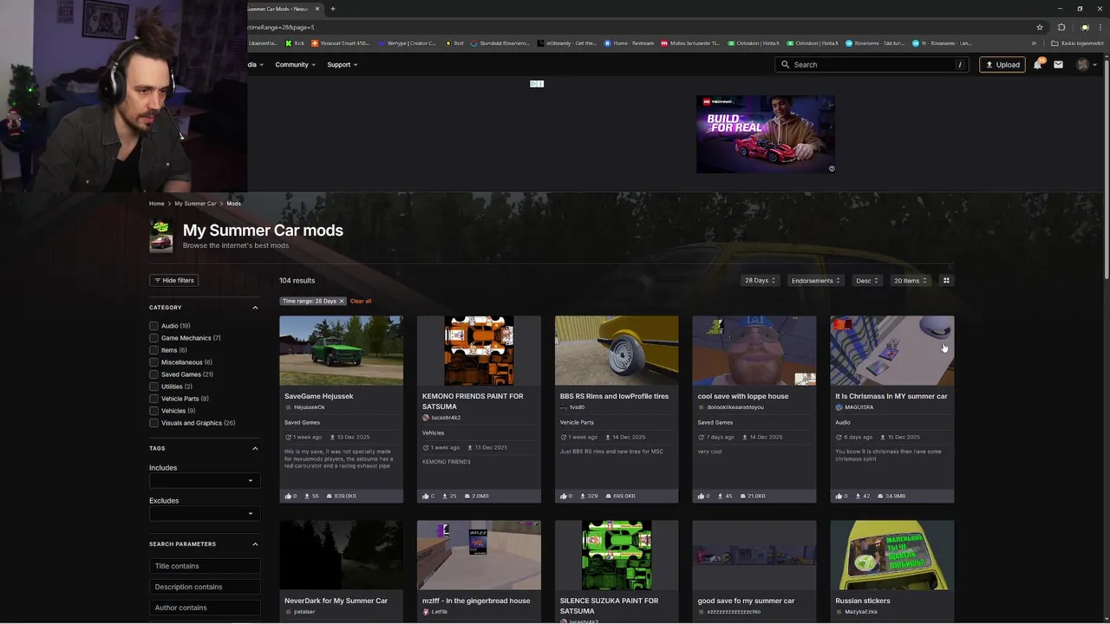The image size is (1110, 624).
Task: Check the Visuals and Graphics checkbox
Action: point(153,423)
